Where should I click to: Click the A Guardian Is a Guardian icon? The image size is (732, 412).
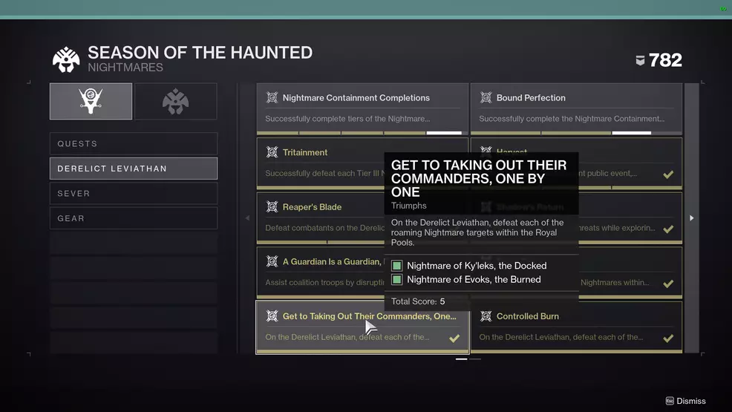[272, 261]
